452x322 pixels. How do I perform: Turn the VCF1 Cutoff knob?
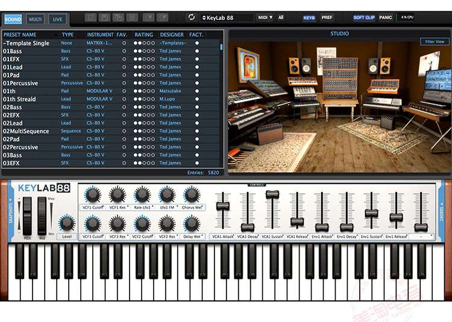click(92, 194)
